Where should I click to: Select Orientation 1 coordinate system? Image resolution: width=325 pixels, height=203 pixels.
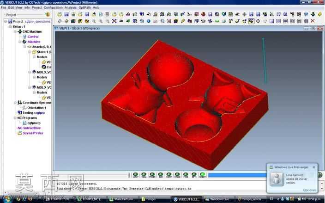pos(36,108)
